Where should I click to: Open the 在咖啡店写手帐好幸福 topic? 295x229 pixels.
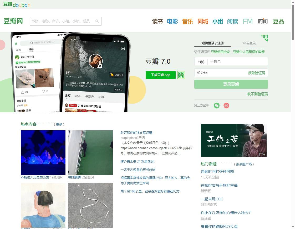219,185
